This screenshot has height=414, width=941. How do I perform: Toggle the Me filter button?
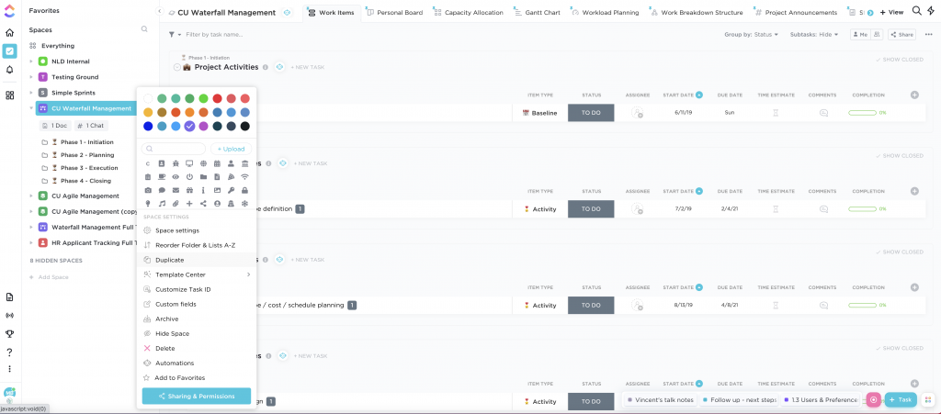point(860,35)
